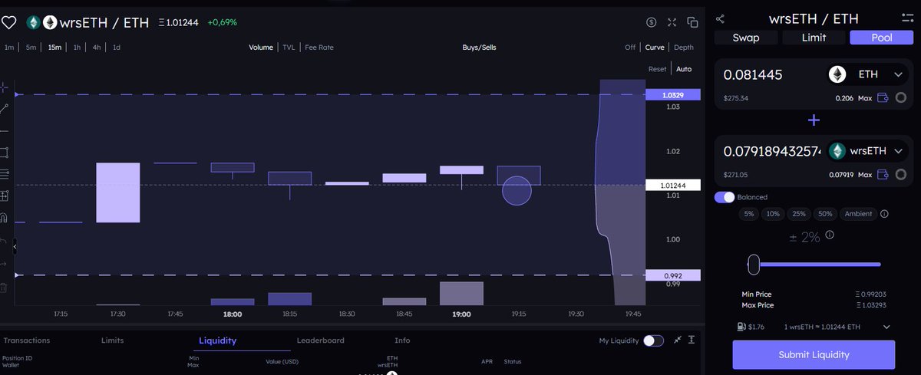
Task: Toggle the Fee Rate indicator
Action: click(319, 48)
